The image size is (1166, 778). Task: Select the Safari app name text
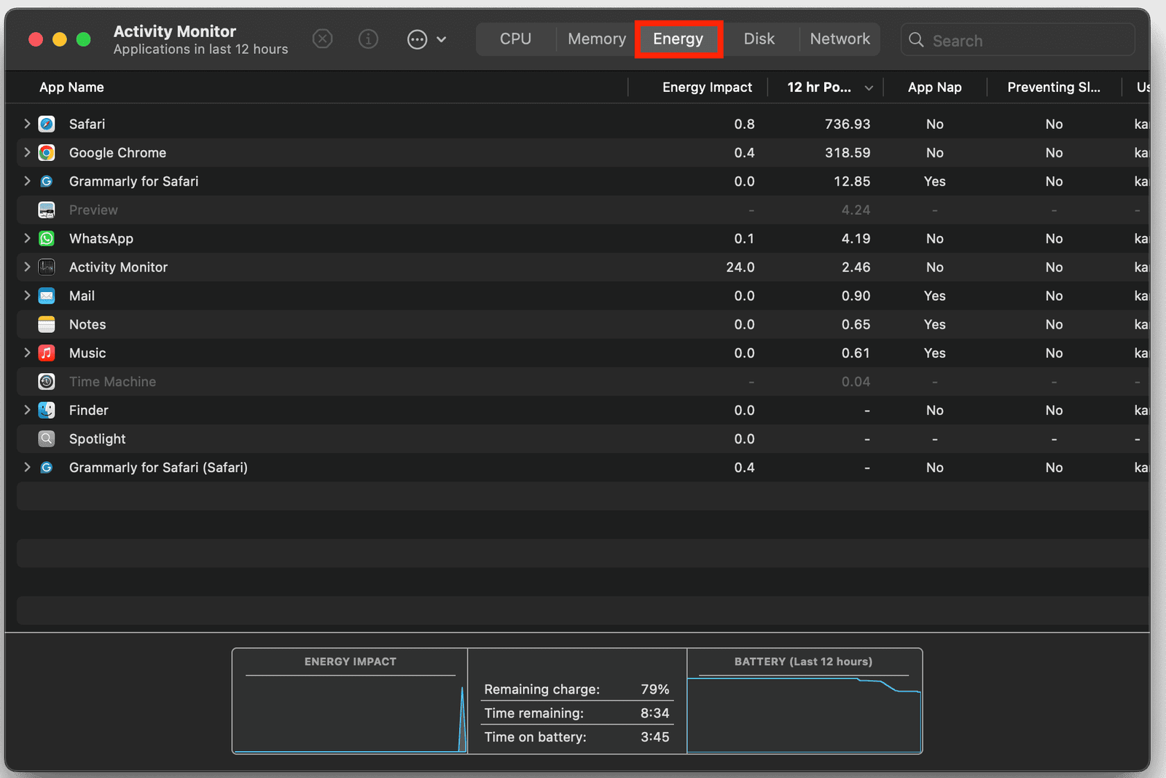point(87,124)
